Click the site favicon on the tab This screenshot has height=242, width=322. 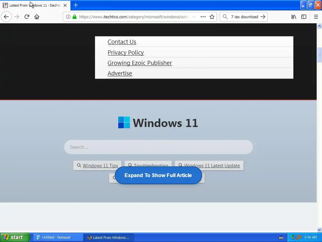5,5
